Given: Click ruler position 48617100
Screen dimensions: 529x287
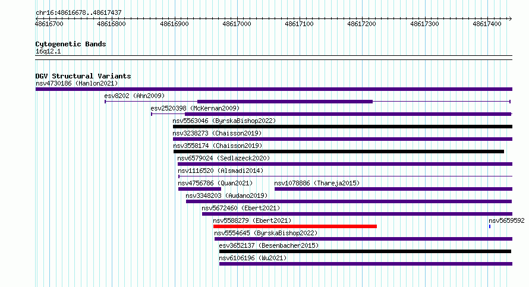Looking at the screenshot, I should 299,24.
